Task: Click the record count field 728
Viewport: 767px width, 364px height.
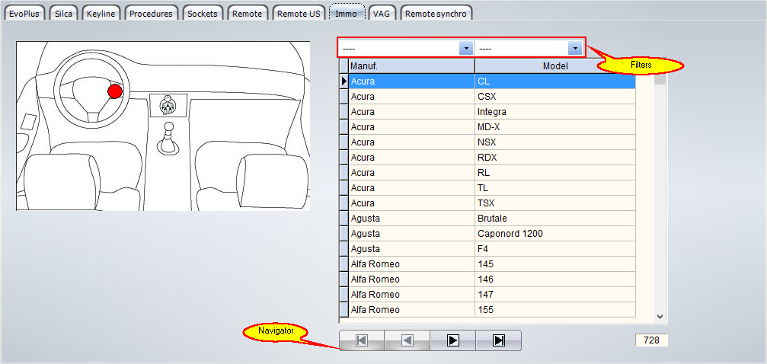Action: [651, 340]
